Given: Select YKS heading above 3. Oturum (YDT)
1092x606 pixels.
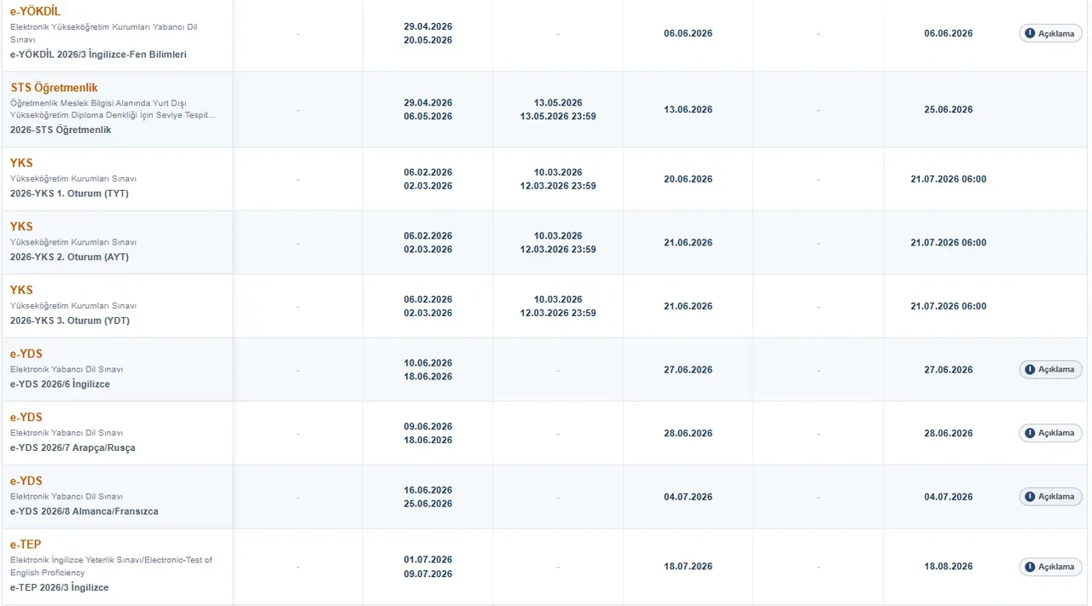Looking at the screenshot, I should click(x=21, y=290).
